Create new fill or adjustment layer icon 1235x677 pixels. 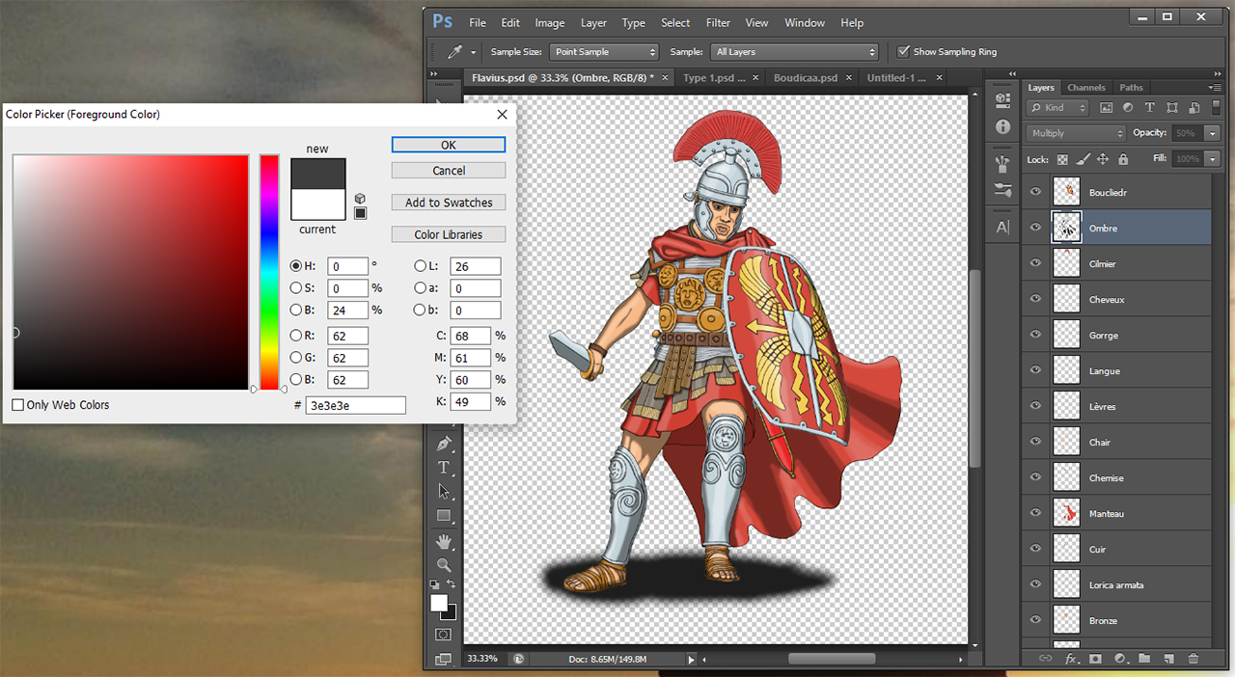coord(1120,659)
